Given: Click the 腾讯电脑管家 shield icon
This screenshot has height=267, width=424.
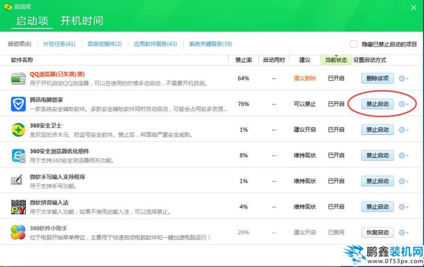Looking at the screenshot, I should coord(18,104).
